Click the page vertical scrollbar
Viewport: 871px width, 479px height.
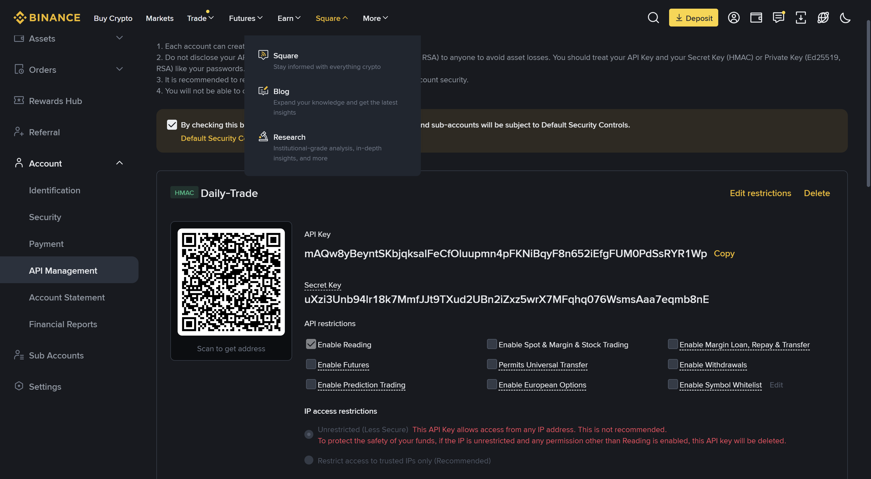[868, 103]
